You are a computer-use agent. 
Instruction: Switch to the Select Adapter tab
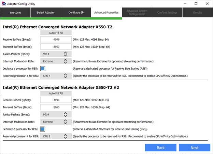[46, 13]
